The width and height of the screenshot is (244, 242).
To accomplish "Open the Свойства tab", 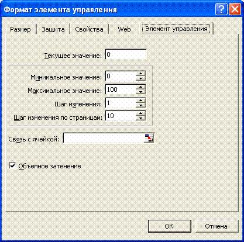I will [89, 29].
